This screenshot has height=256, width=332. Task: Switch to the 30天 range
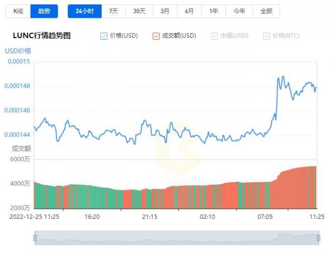[x=139, y=11]
